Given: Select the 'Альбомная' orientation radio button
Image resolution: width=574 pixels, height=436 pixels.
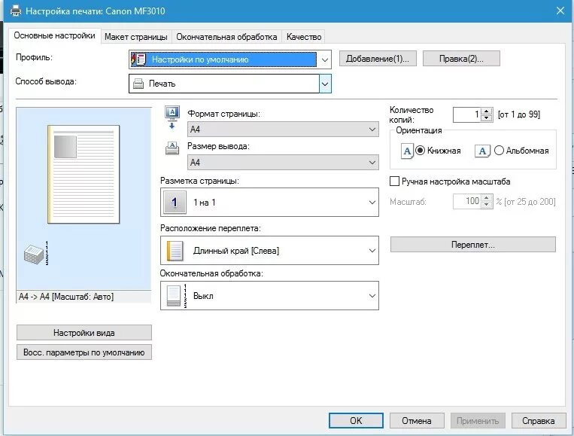Looking at the screenshot, I should 499,151.
